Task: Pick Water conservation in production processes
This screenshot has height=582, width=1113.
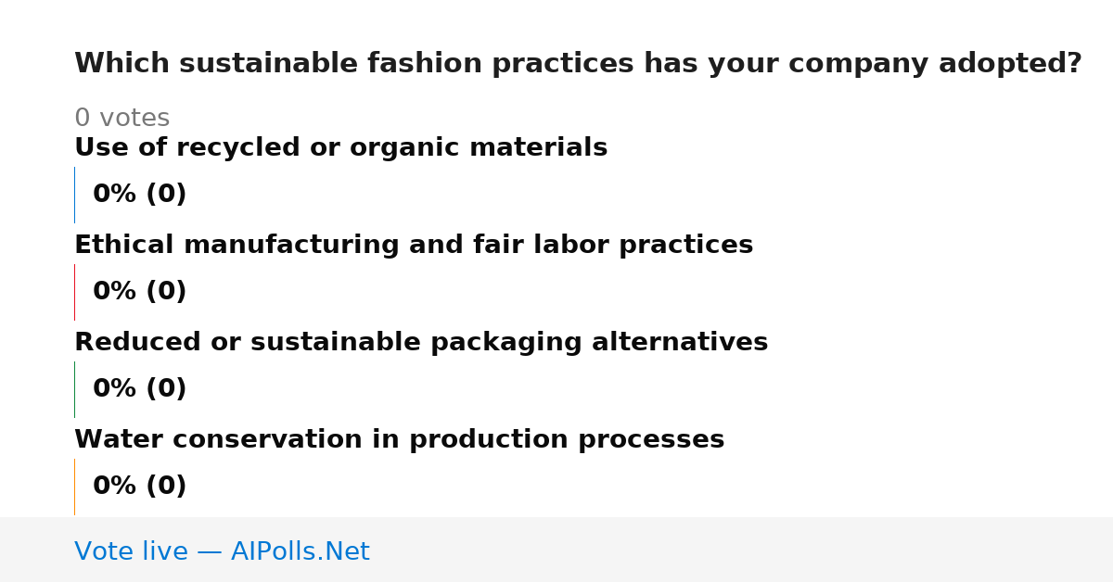Action: [x=399, y=440]
